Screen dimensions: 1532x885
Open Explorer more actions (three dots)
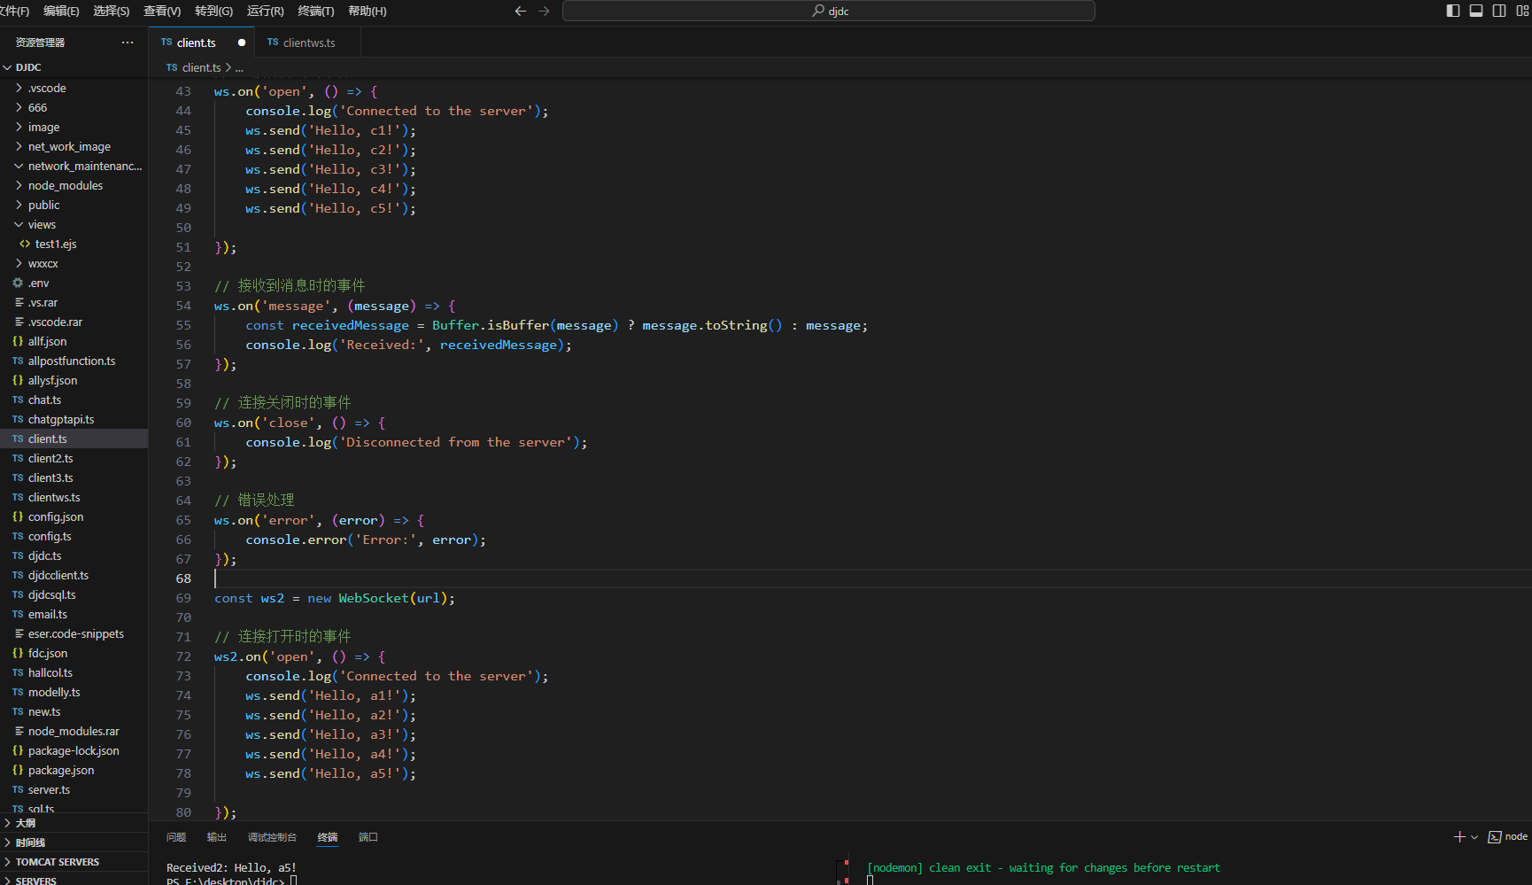(128, 43)
